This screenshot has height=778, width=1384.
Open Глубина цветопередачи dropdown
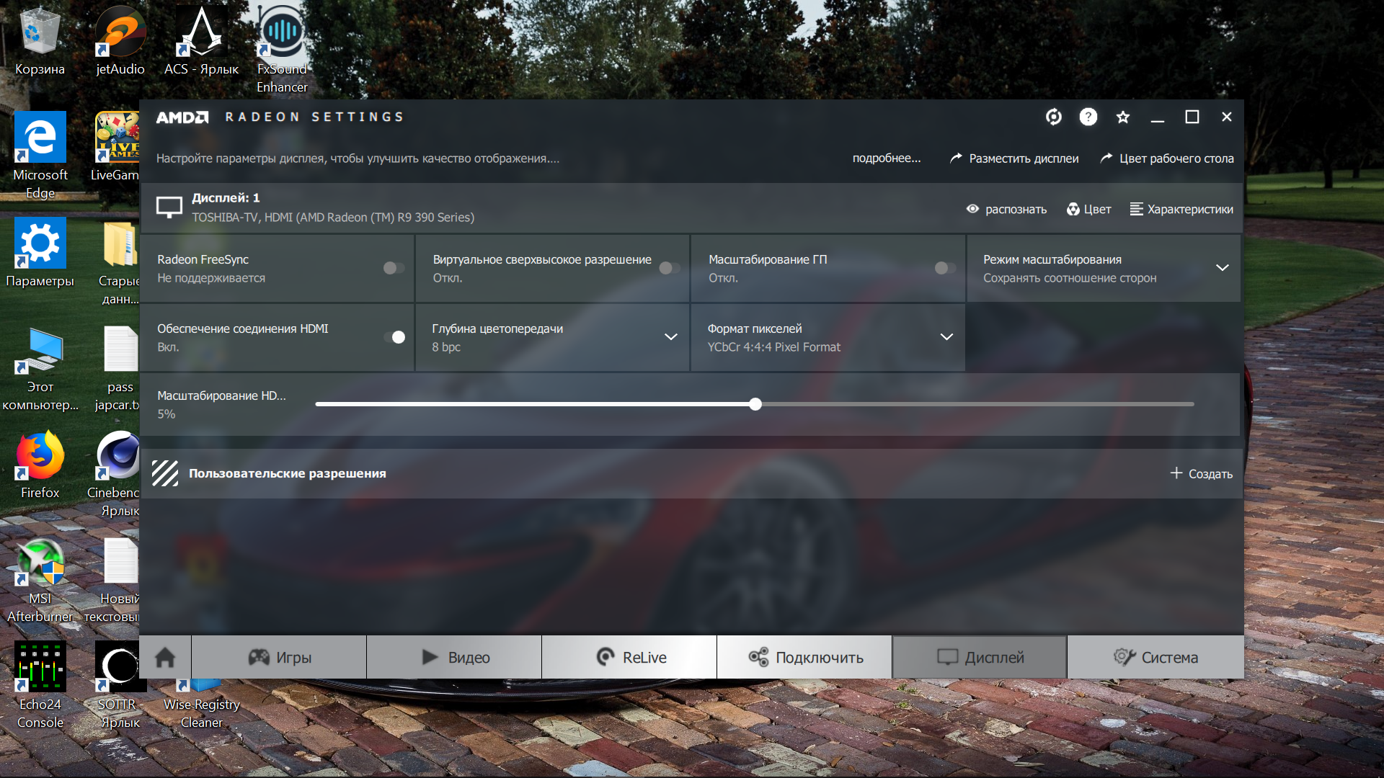pos(670,337)
